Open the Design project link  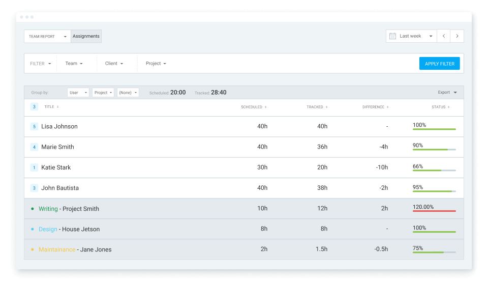[48, 229]
